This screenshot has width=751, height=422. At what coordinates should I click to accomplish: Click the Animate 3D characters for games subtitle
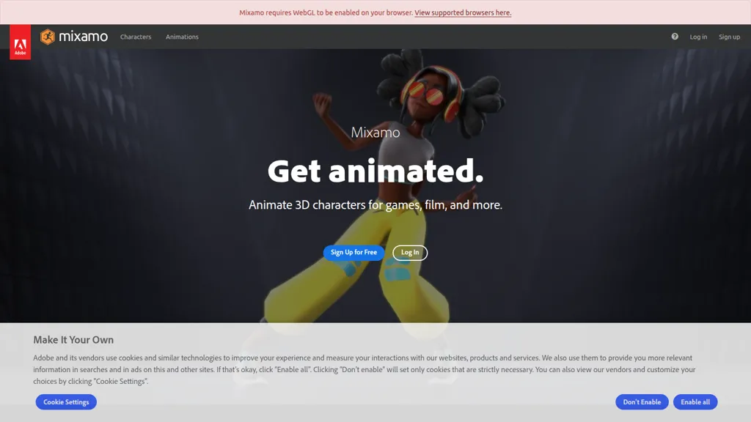375,205
